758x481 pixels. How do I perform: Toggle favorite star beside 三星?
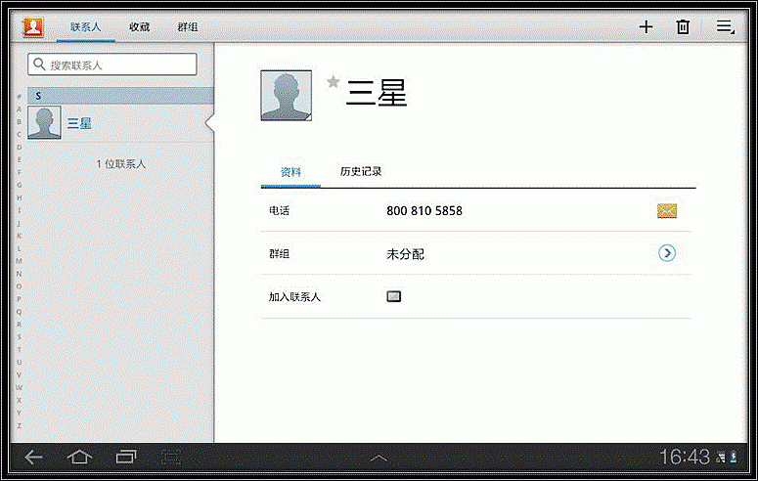coord(334,82)
